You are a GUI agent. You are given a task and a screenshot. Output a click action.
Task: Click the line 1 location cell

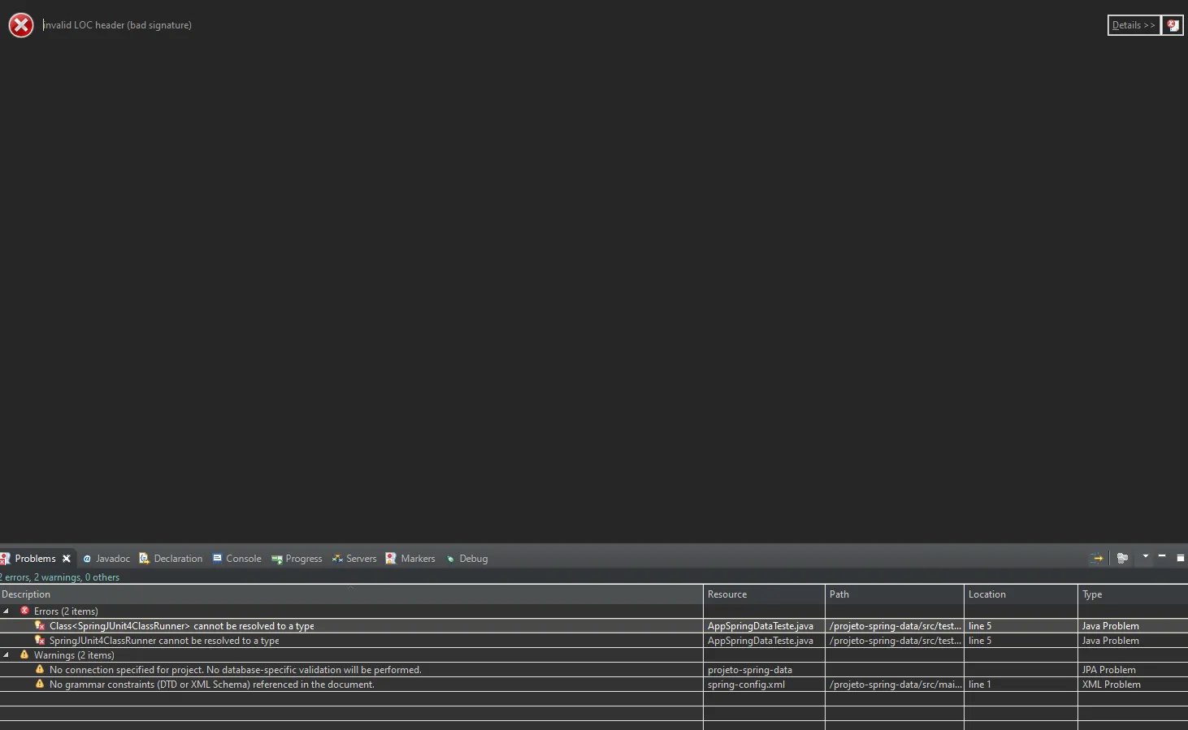click(1021, 685)
